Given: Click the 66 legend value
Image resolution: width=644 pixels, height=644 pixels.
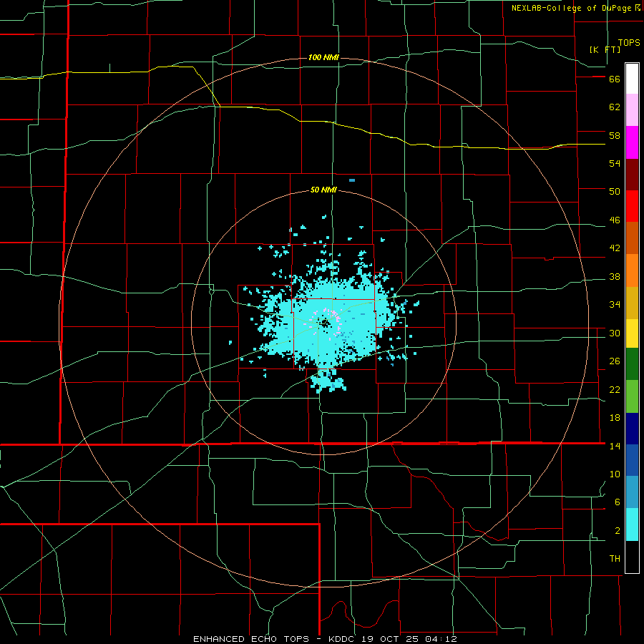Looking at the screenshot, I should click(x=615, y=79).
